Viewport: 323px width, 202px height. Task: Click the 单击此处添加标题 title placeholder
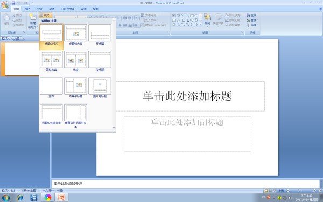point(187,96)
